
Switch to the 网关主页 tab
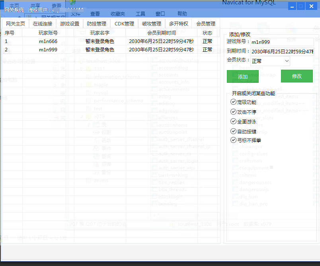[x=15, y=23]
